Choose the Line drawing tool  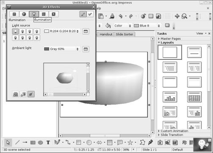click(17, 142)
